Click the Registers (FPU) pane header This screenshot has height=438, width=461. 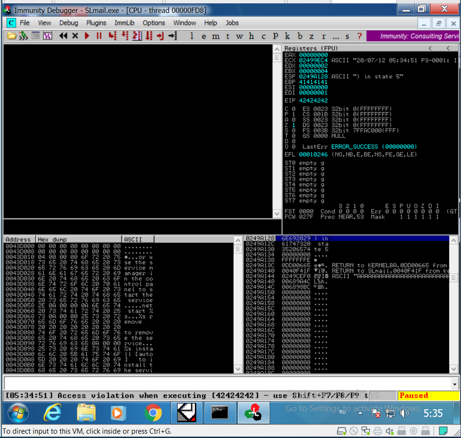pos(370,48)
